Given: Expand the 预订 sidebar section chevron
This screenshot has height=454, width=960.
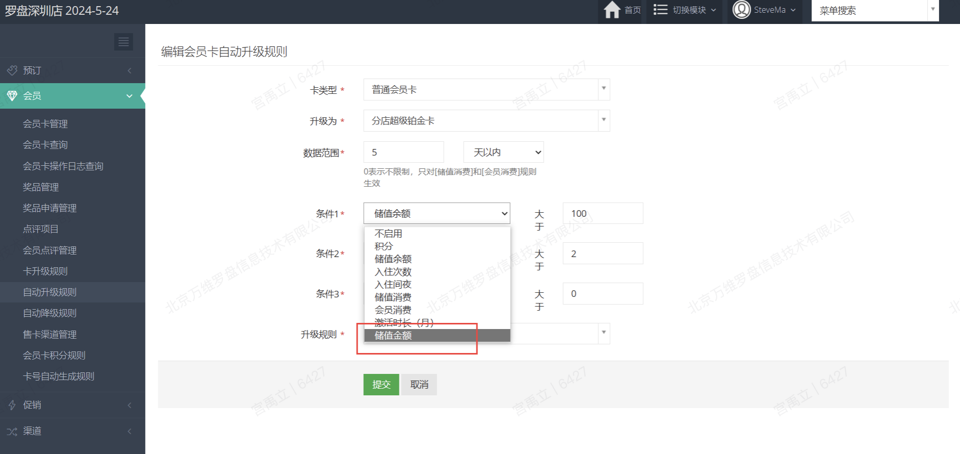Looking at the screenshot, I should (130, 70).
